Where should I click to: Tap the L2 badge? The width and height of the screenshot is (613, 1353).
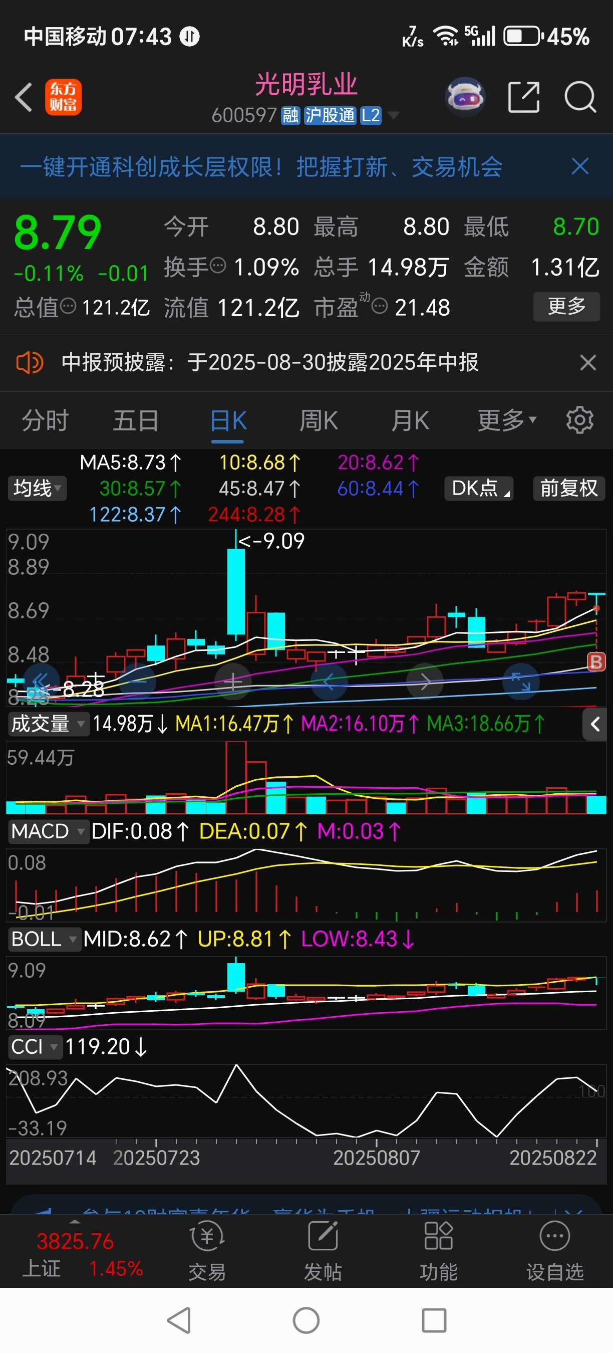(371, 115)
